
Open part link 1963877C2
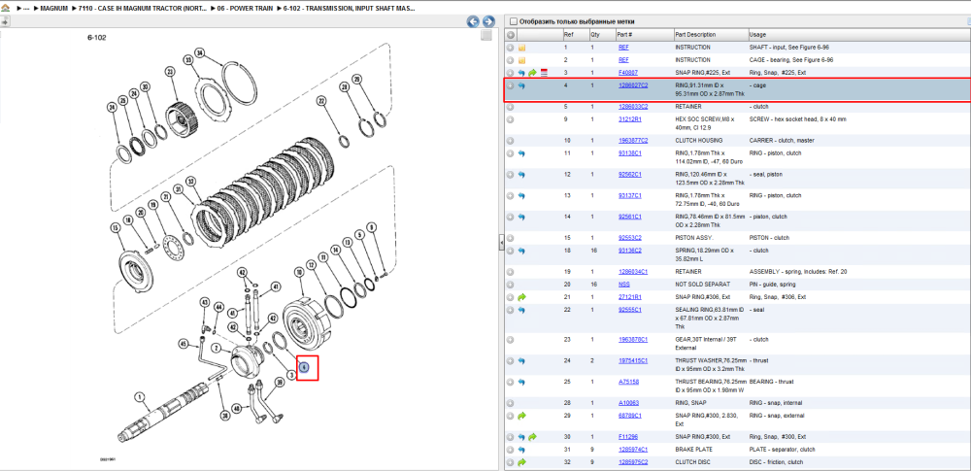pos(633,141)
